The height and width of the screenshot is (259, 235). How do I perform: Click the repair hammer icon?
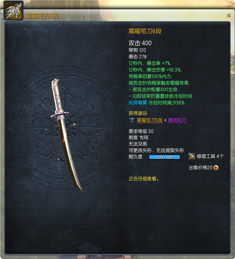192,156
